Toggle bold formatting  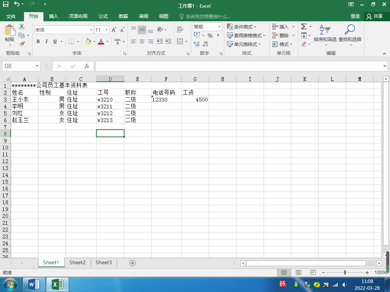click(38, 41)
